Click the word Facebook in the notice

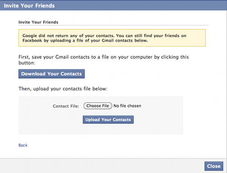(x=32, y=40)
